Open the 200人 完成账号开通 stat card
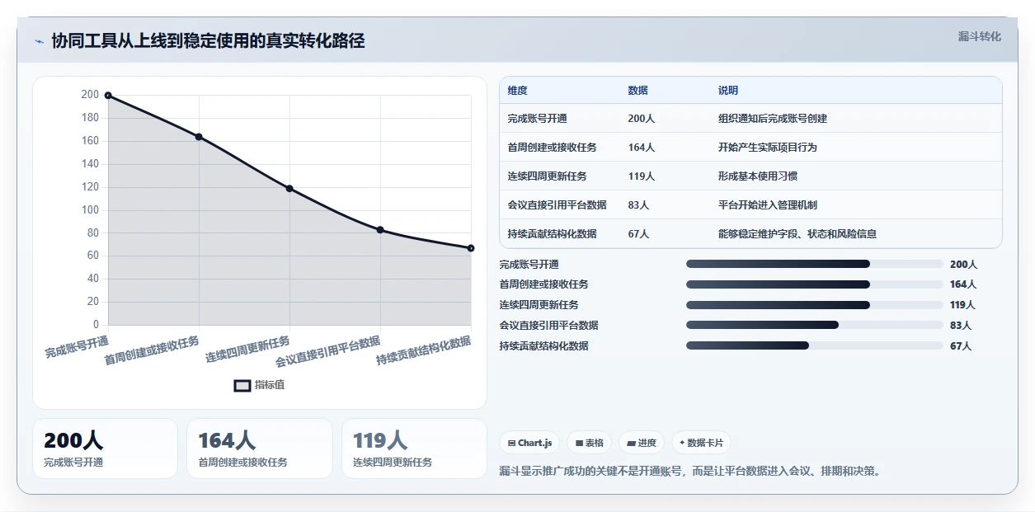 106,449
